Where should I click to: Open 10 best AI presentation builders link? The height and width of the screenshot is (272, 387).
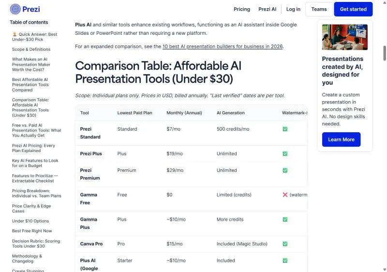pyautogui.click(x=223, y=46)
